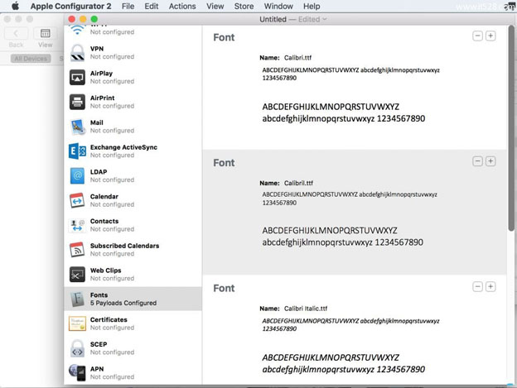This screenshot has height=388, width=517.
Task: Click the Calibri Italic.ttf font name
Action: pyautogui.click(x=306, y=309)
